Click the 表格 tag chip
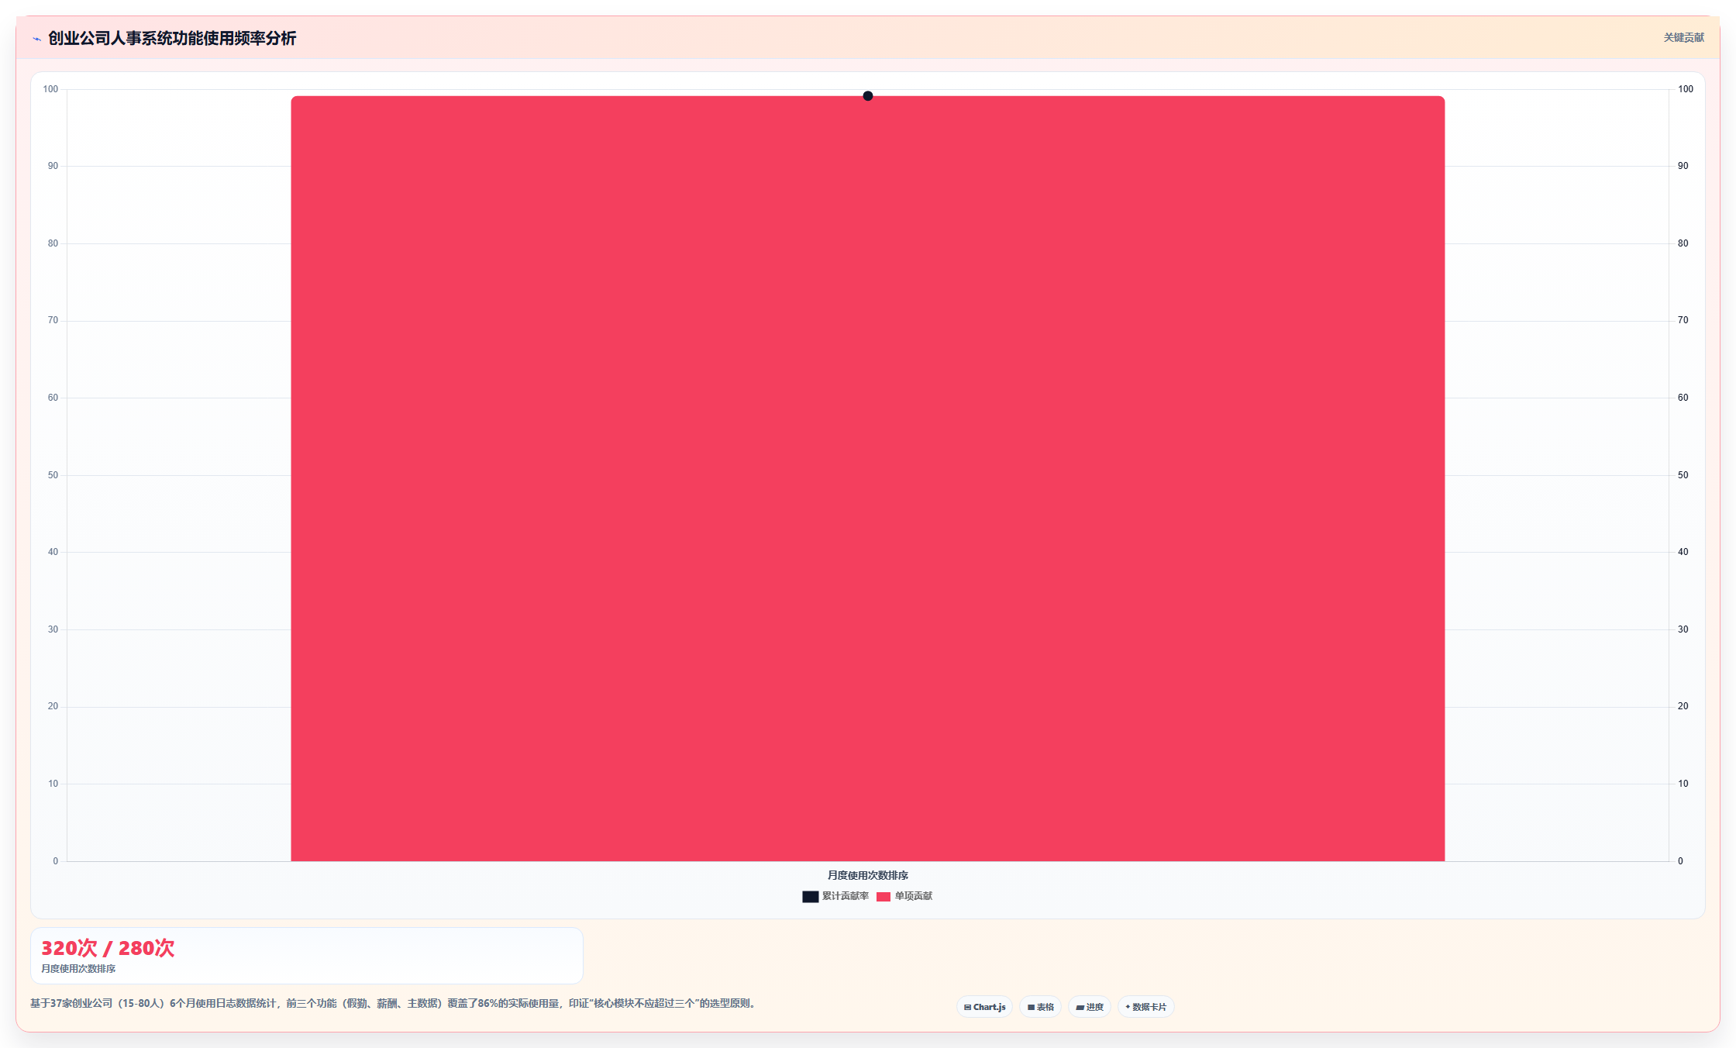Image resolution: width=1736 pixels, height=1048 pixels. coord(1040,1007)
